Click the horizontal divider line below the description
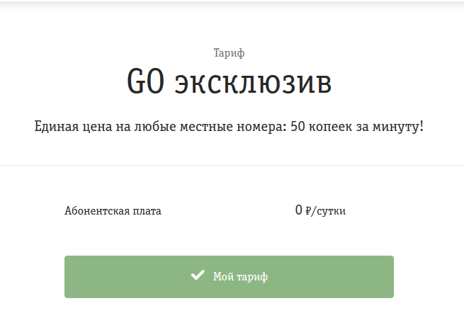464x325 pixels. tap(232, 165)
